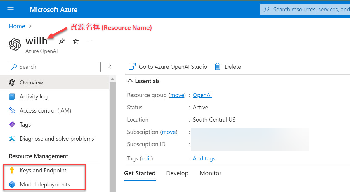Click the edit link beside Tags
354x192 pixels.
pos(146,158)
